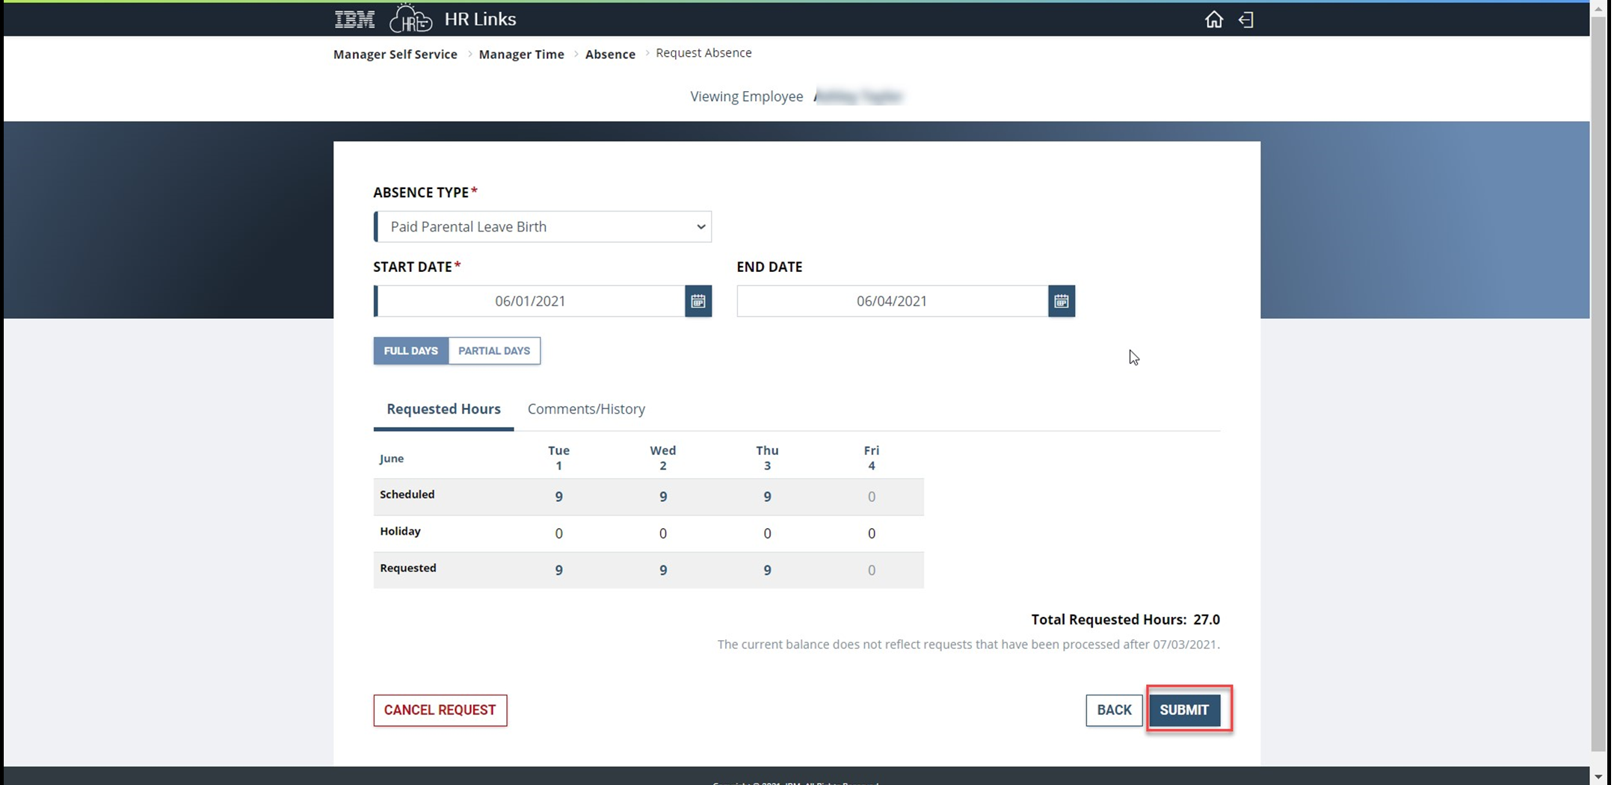Click inside the start date field
Image resolution: width=1623 pixels, height=785 pixels.
pos(531,301)
